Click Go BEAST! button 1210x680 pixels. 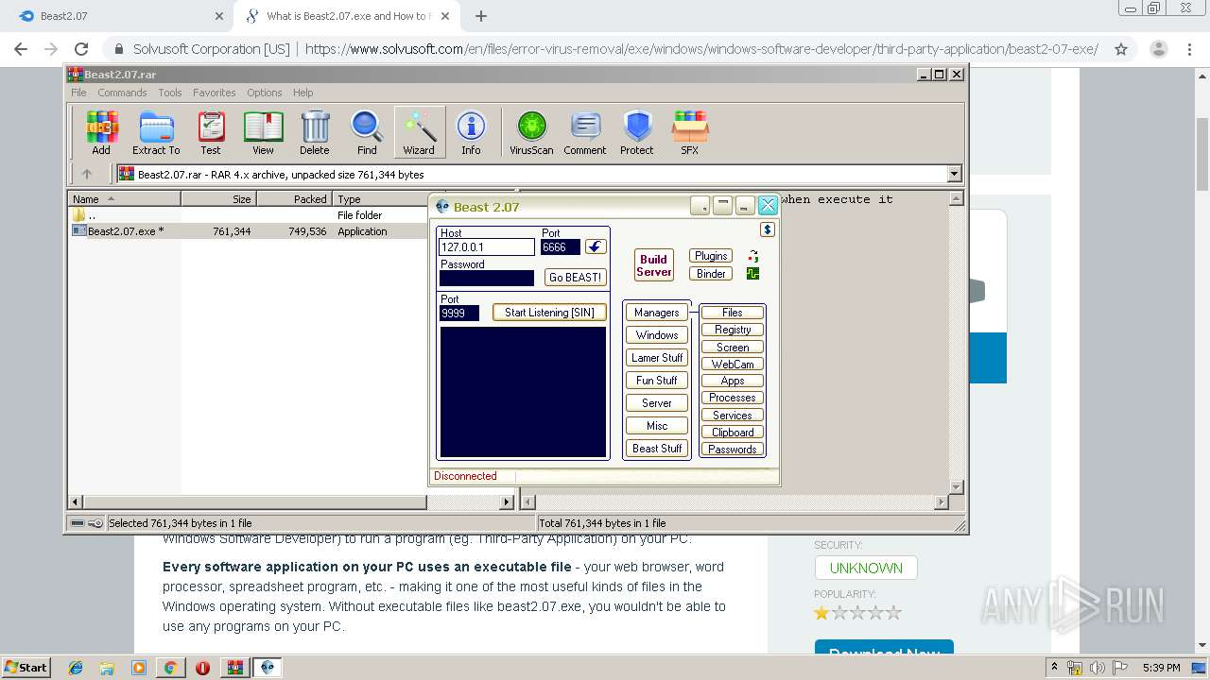point(576,277)
